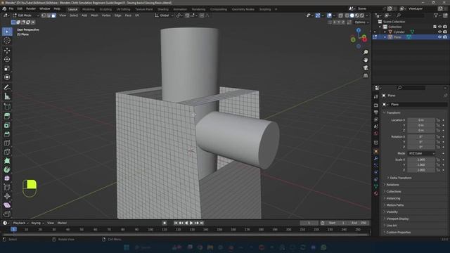Open the Object Data mesh properties tab
This screenshot has width=450, height=253.
tap(376, 186)
